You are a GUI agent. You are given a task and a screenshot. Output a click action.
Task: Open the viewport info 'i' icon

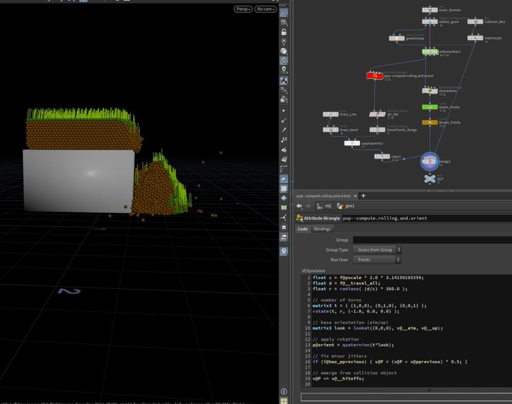point(284,391)
